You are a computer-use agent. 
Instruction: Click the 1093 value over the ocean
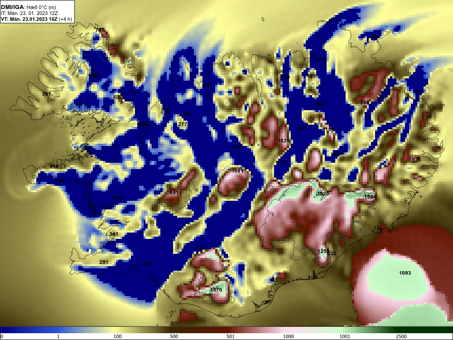405,273
